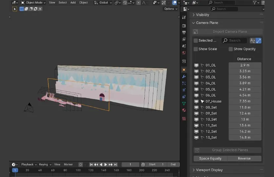Viewport: 274px width, 177px height.
Task: Toggle viewport display of 13_Set plane
Action: click(x=196, y=138)
